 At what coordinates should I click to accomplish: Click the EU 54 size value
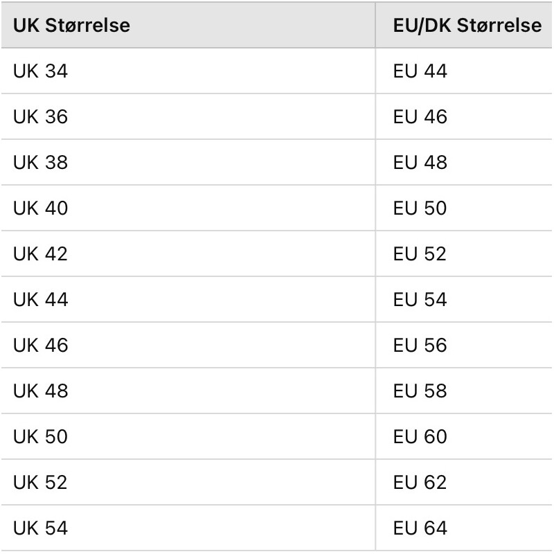(464, 299)
